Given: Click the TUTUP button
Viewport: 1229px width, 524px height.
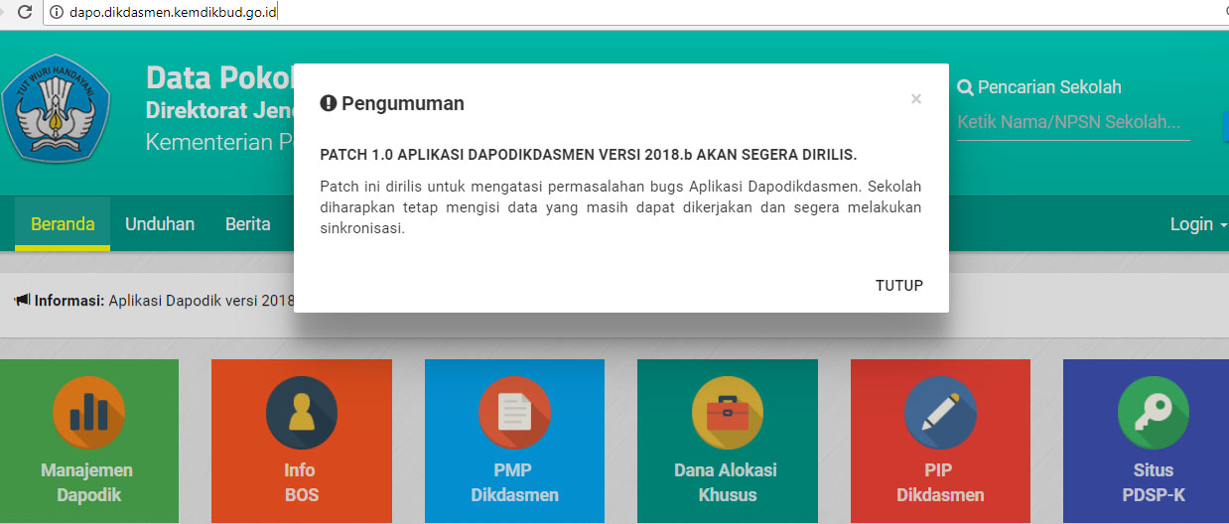Looking at the screenshot, I should (899, 286).
